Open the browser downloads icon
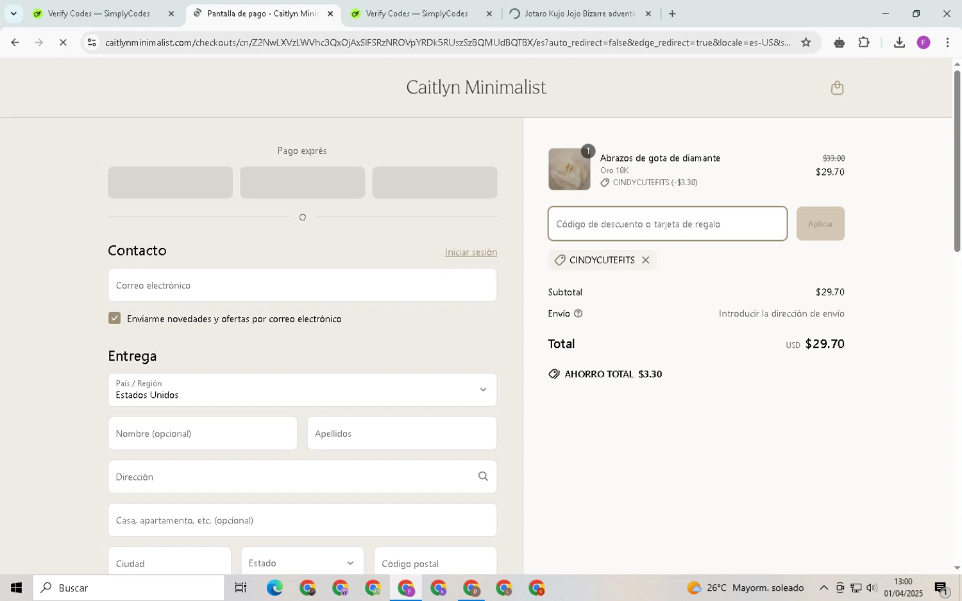 pyautogui.click(x=899, y=42)
